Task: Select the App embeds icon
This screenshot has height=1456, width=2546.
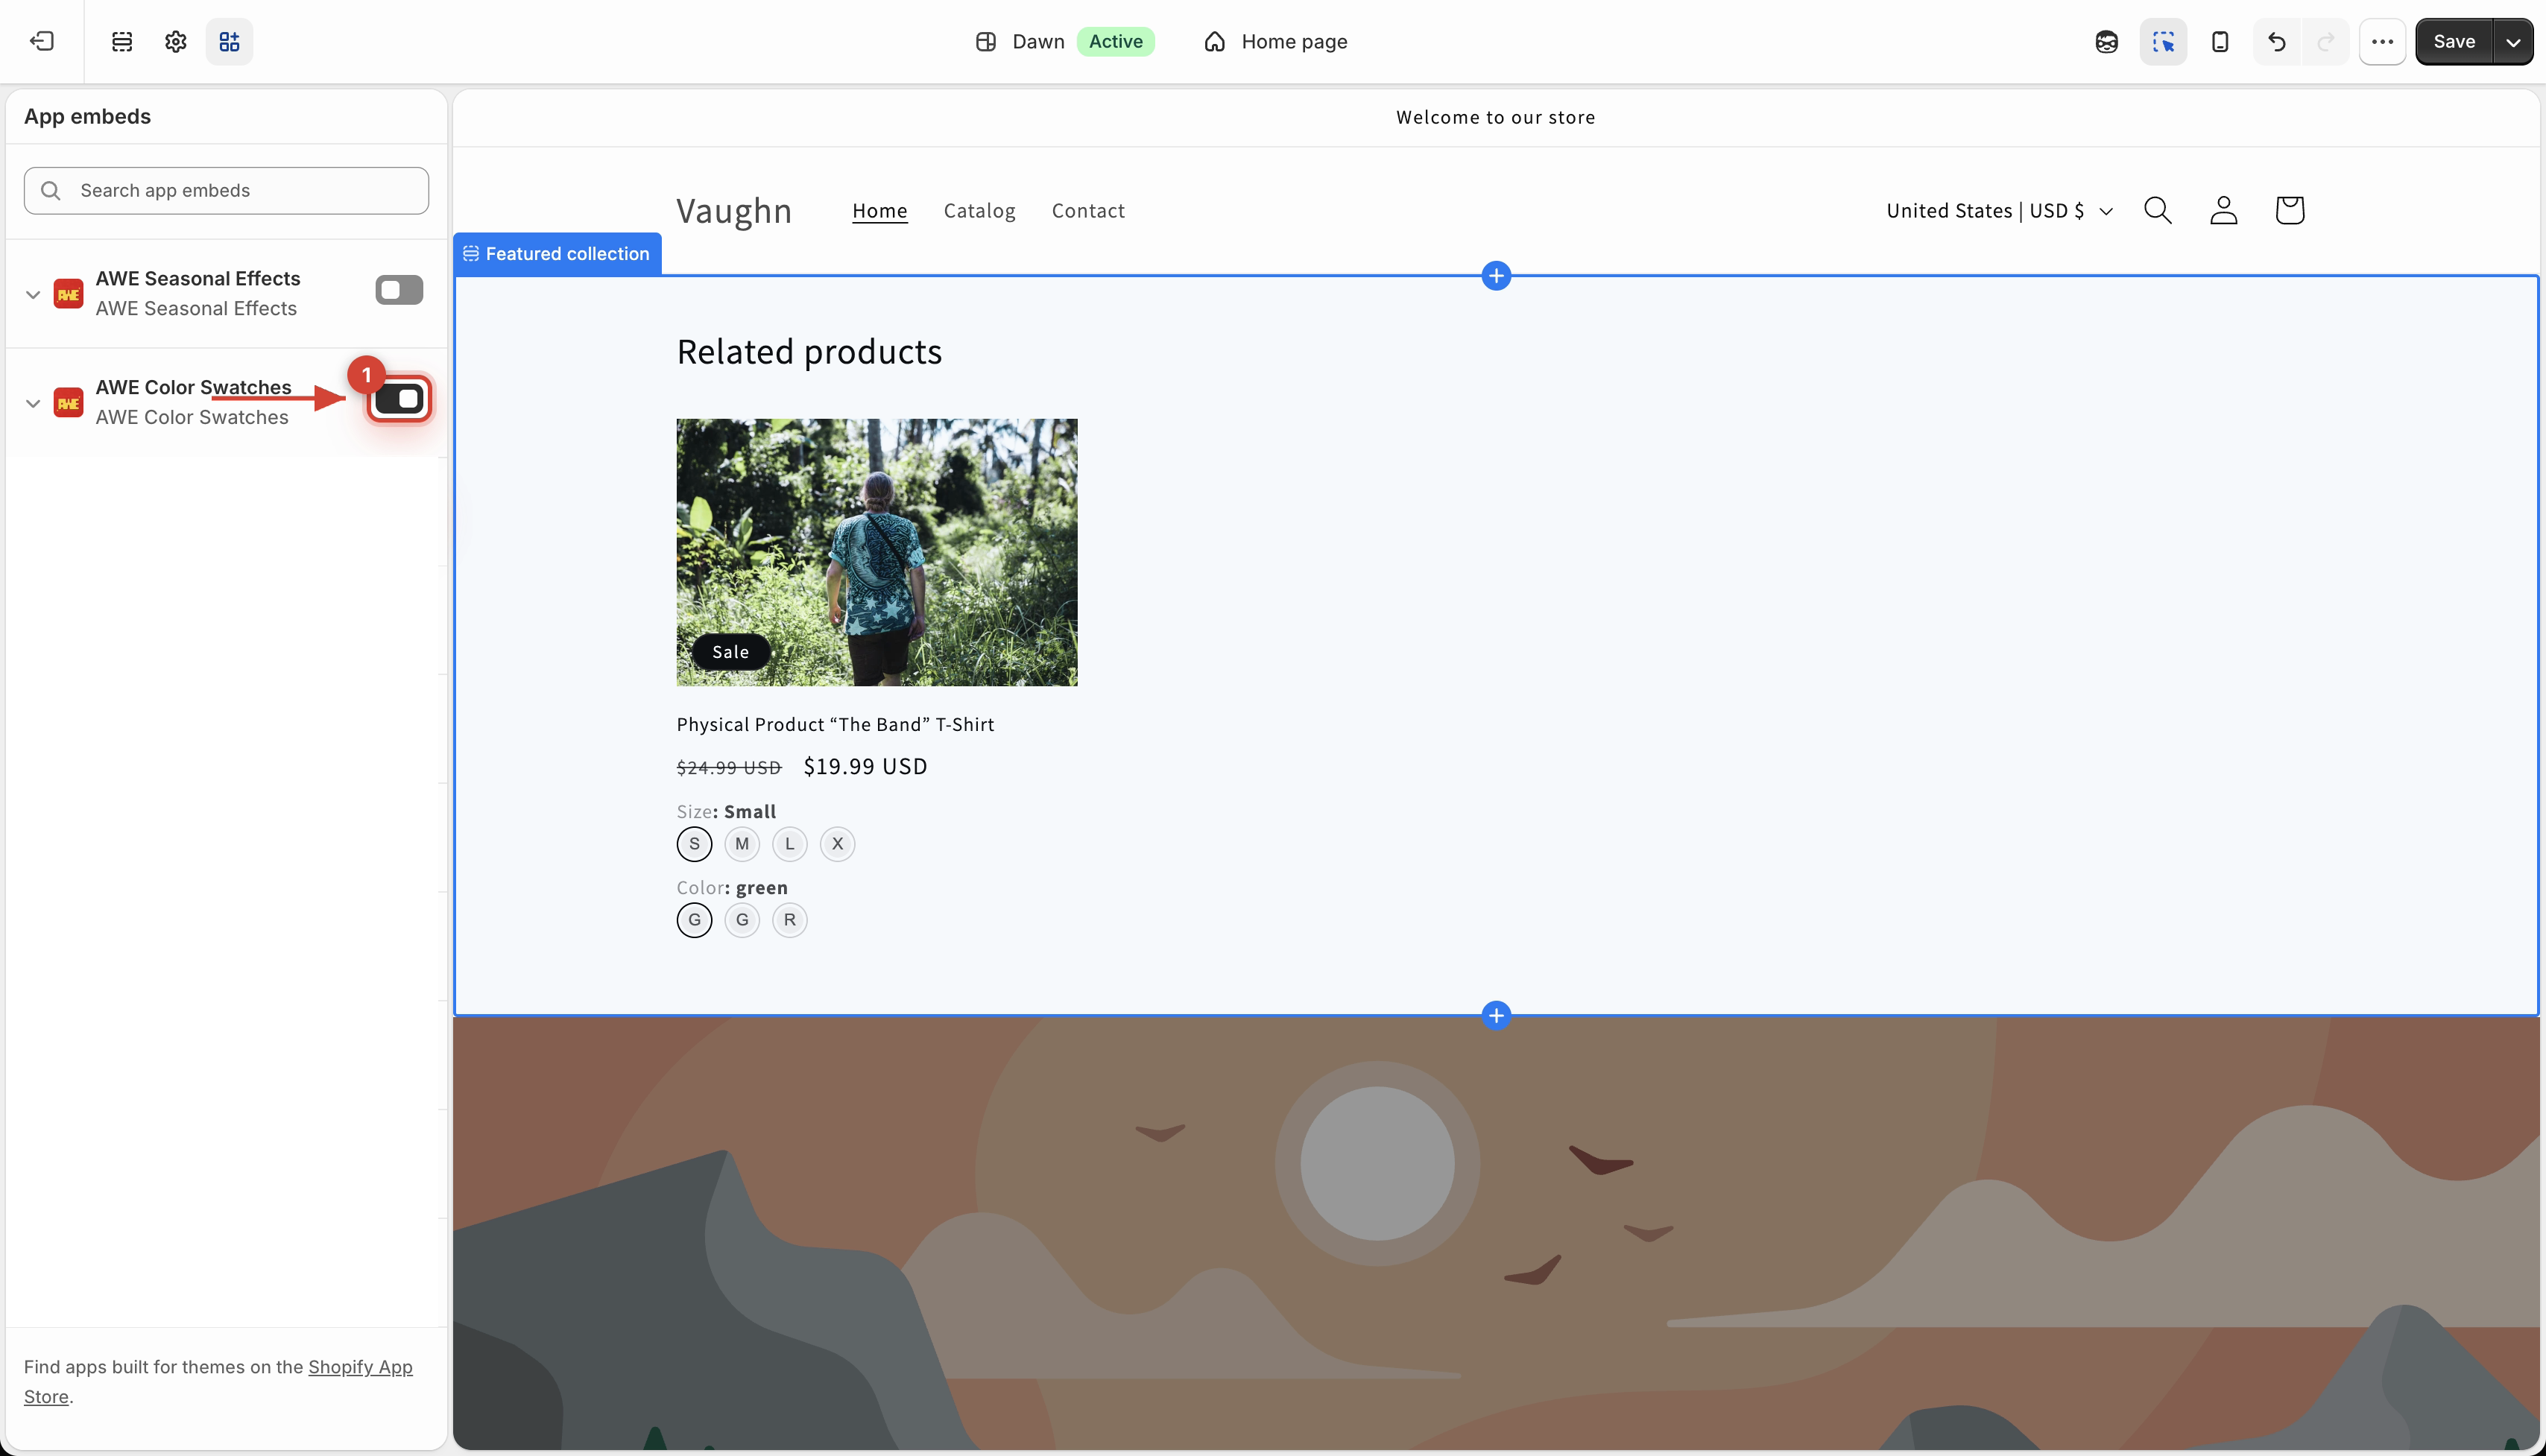Action: (x=229, y=41)
